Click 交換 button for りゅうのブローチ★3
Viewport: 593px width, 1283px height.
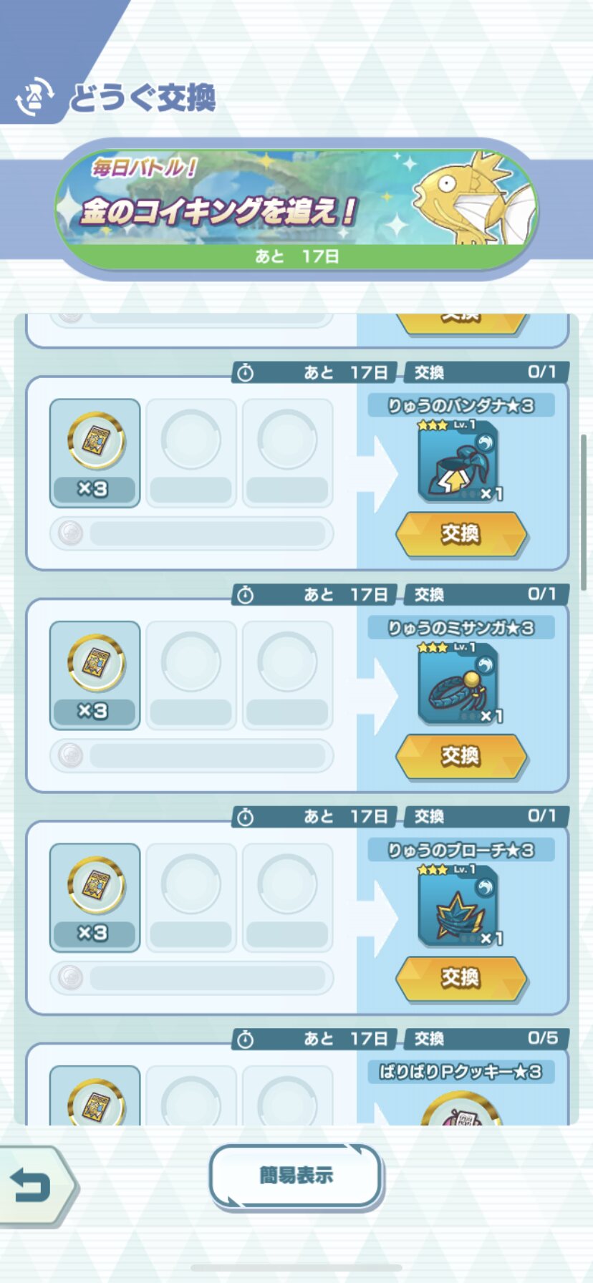click(461, 977)
